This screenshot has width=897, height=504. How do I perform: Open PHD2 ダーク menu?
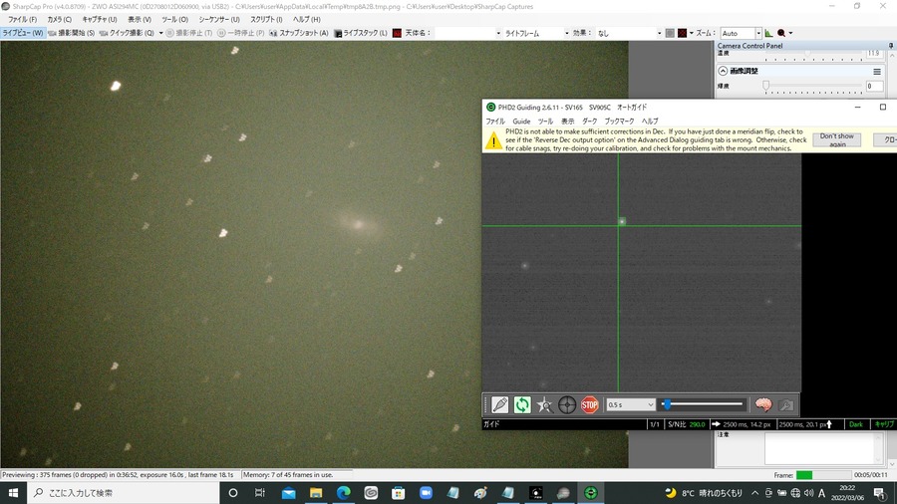pos(589,122)
